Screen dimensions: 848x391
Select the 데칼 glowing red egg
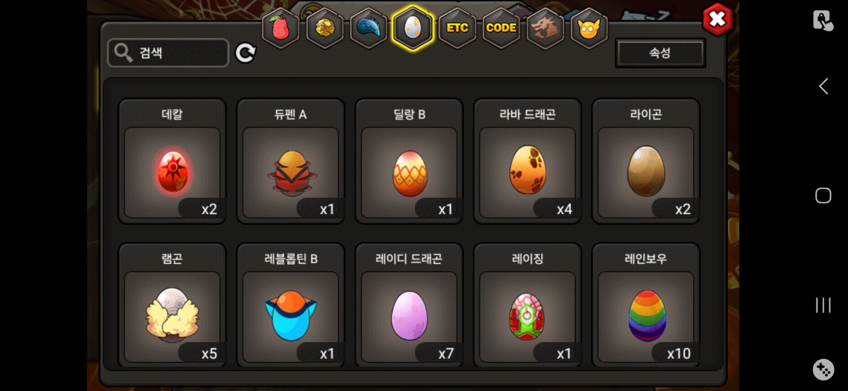click(x=172, y=161)
